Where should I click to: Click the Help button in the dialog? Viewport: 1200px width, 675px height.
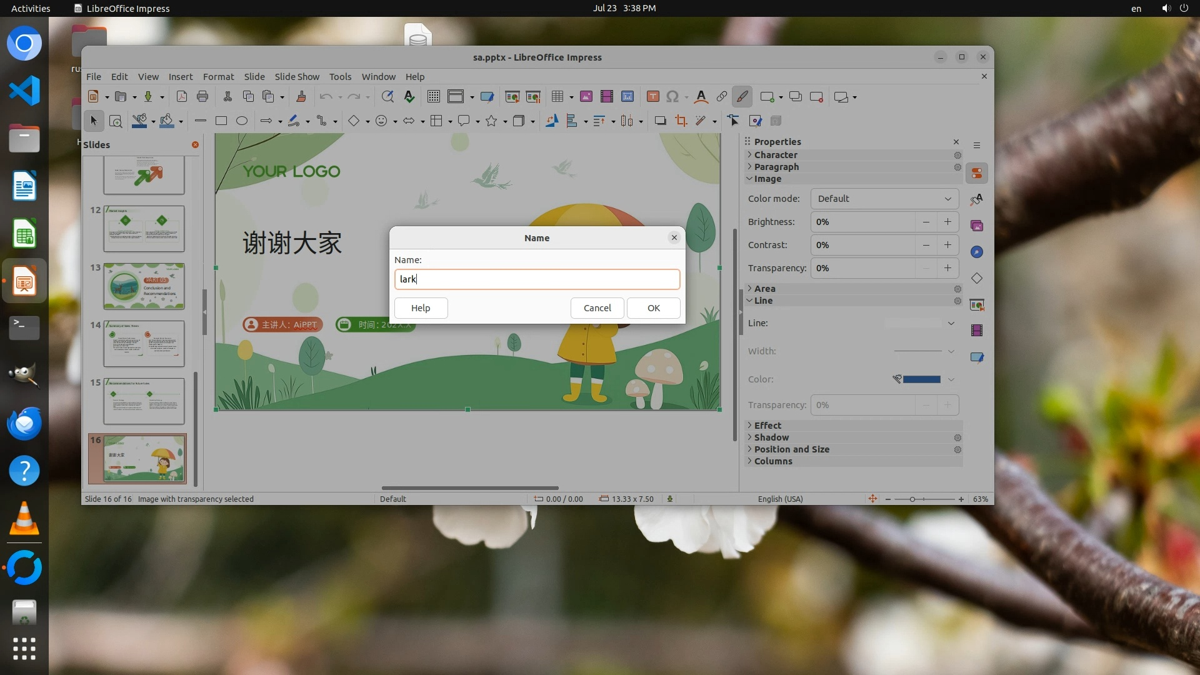[421, 308]
